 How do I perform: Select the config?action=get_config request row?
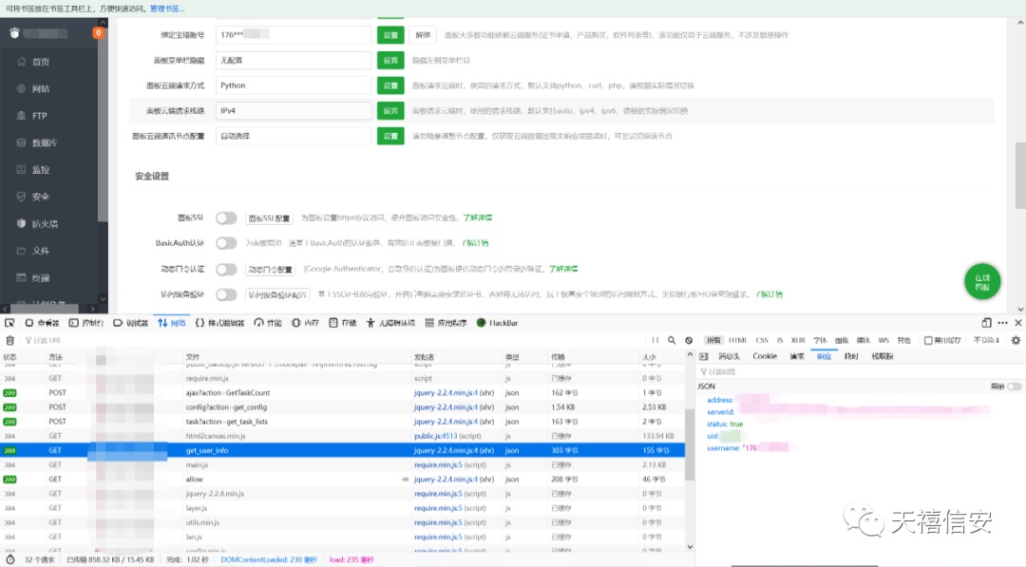(x=343, y=407)
